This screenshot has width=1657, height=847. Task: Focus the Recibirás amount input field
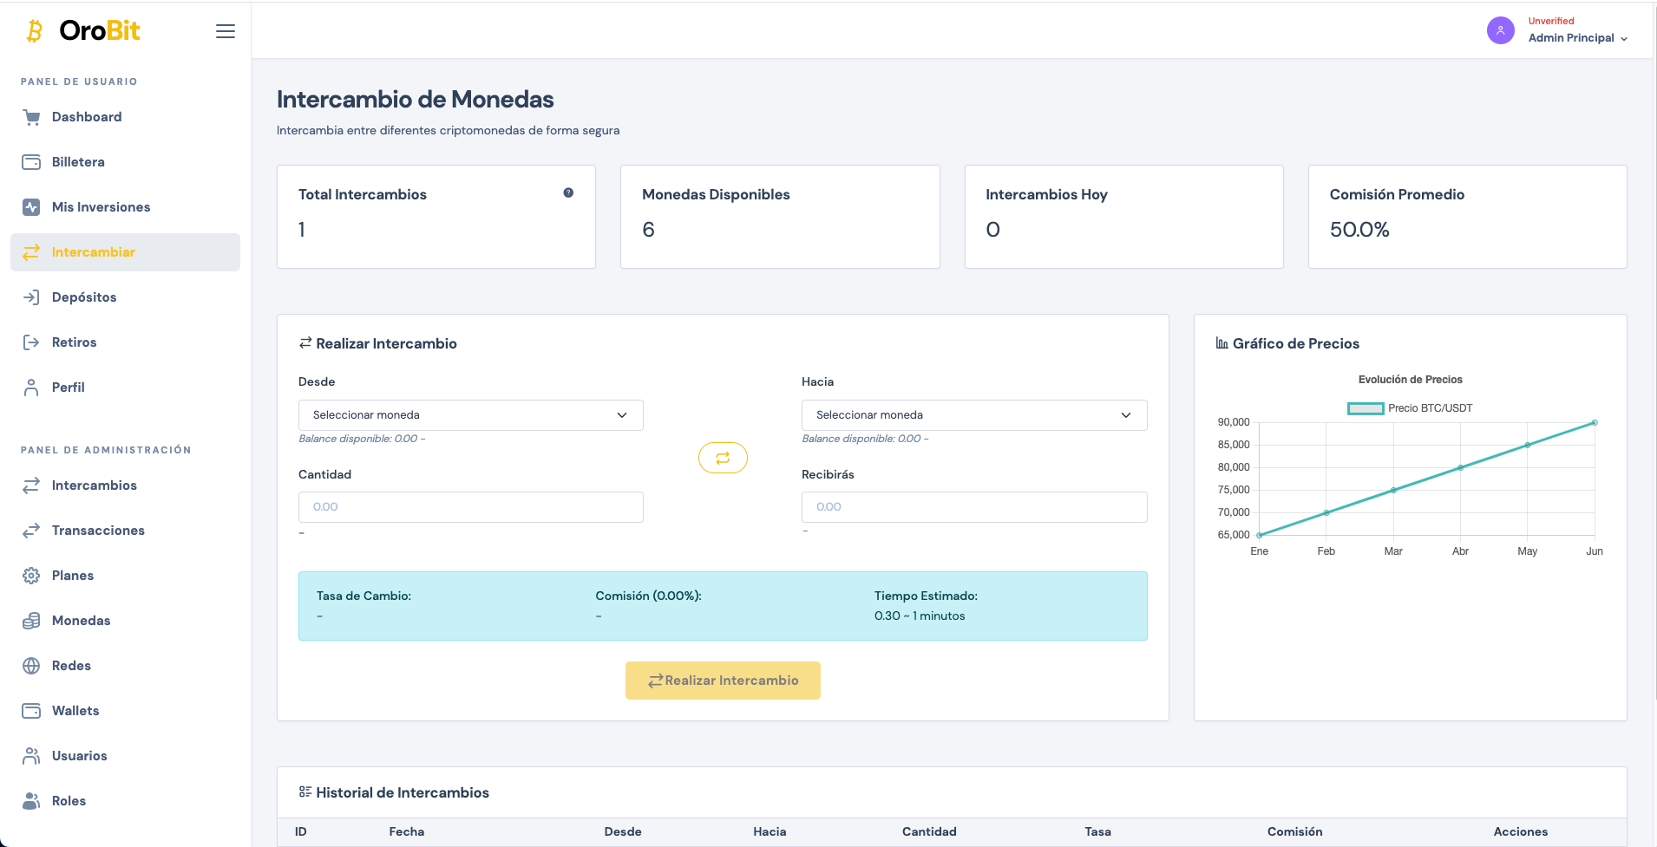click(x=974, y=507)
